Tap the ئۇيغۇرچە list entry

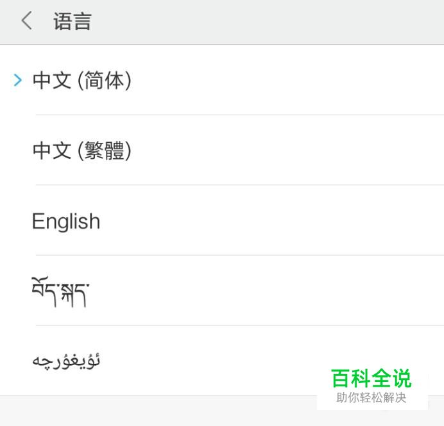pos(222,361)
